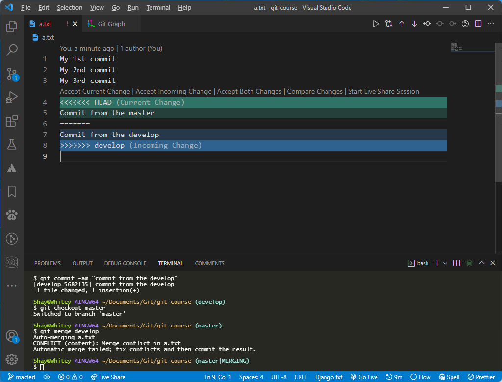
Task: Close the terminal panel
Action: [x=493, y=263]
